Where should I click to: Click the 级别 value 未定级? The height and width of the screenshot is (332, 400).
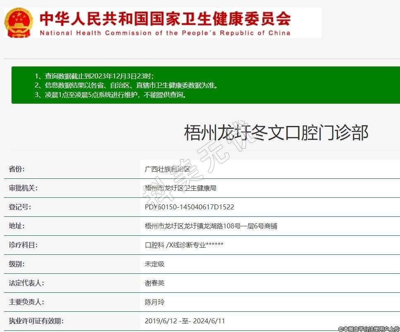pos(155,264)
